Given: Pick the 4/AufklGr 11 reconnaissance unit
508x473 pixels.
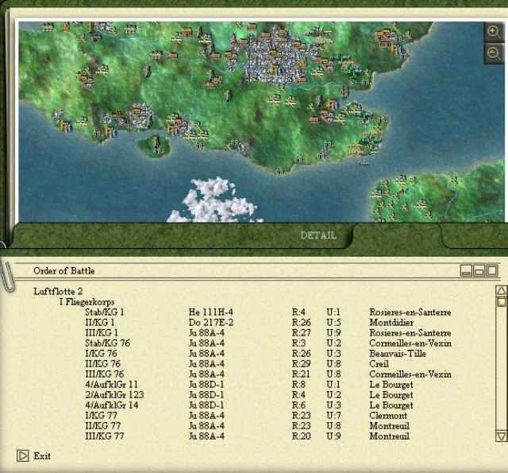Looking at the screenshot, I should [x=111, y=384].
